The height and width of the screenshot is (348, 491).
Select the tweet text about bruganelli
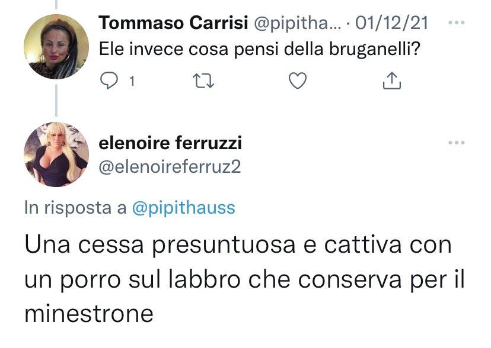(x=259, y=49)
